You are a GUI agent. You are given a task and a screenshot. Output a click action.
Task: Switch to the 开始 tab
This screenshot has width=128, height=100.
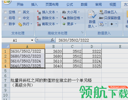[x=20, y=4]
